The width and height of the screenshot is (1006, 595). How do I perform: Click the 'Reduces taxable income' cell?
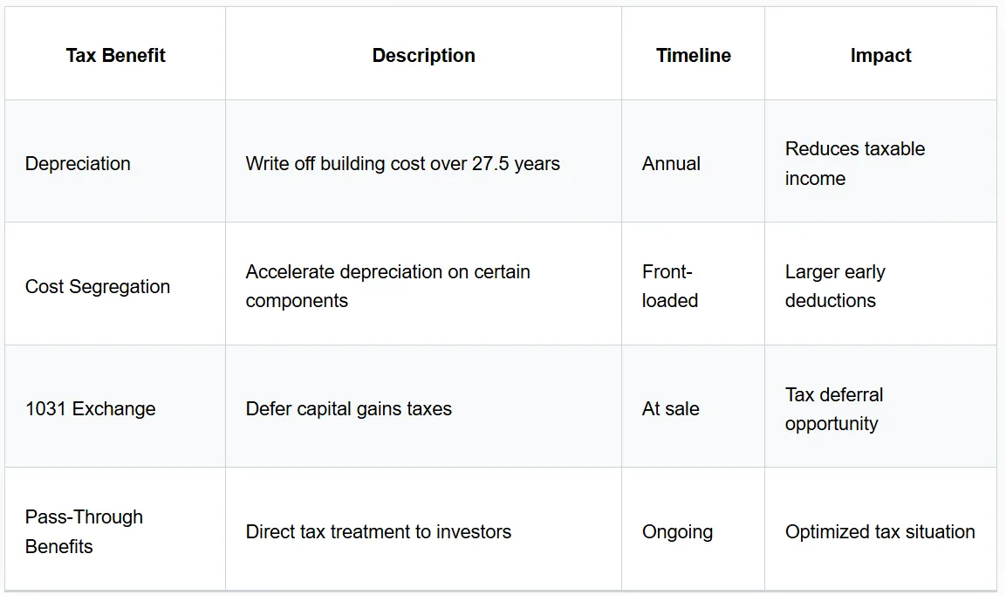[x=855, y=164]
